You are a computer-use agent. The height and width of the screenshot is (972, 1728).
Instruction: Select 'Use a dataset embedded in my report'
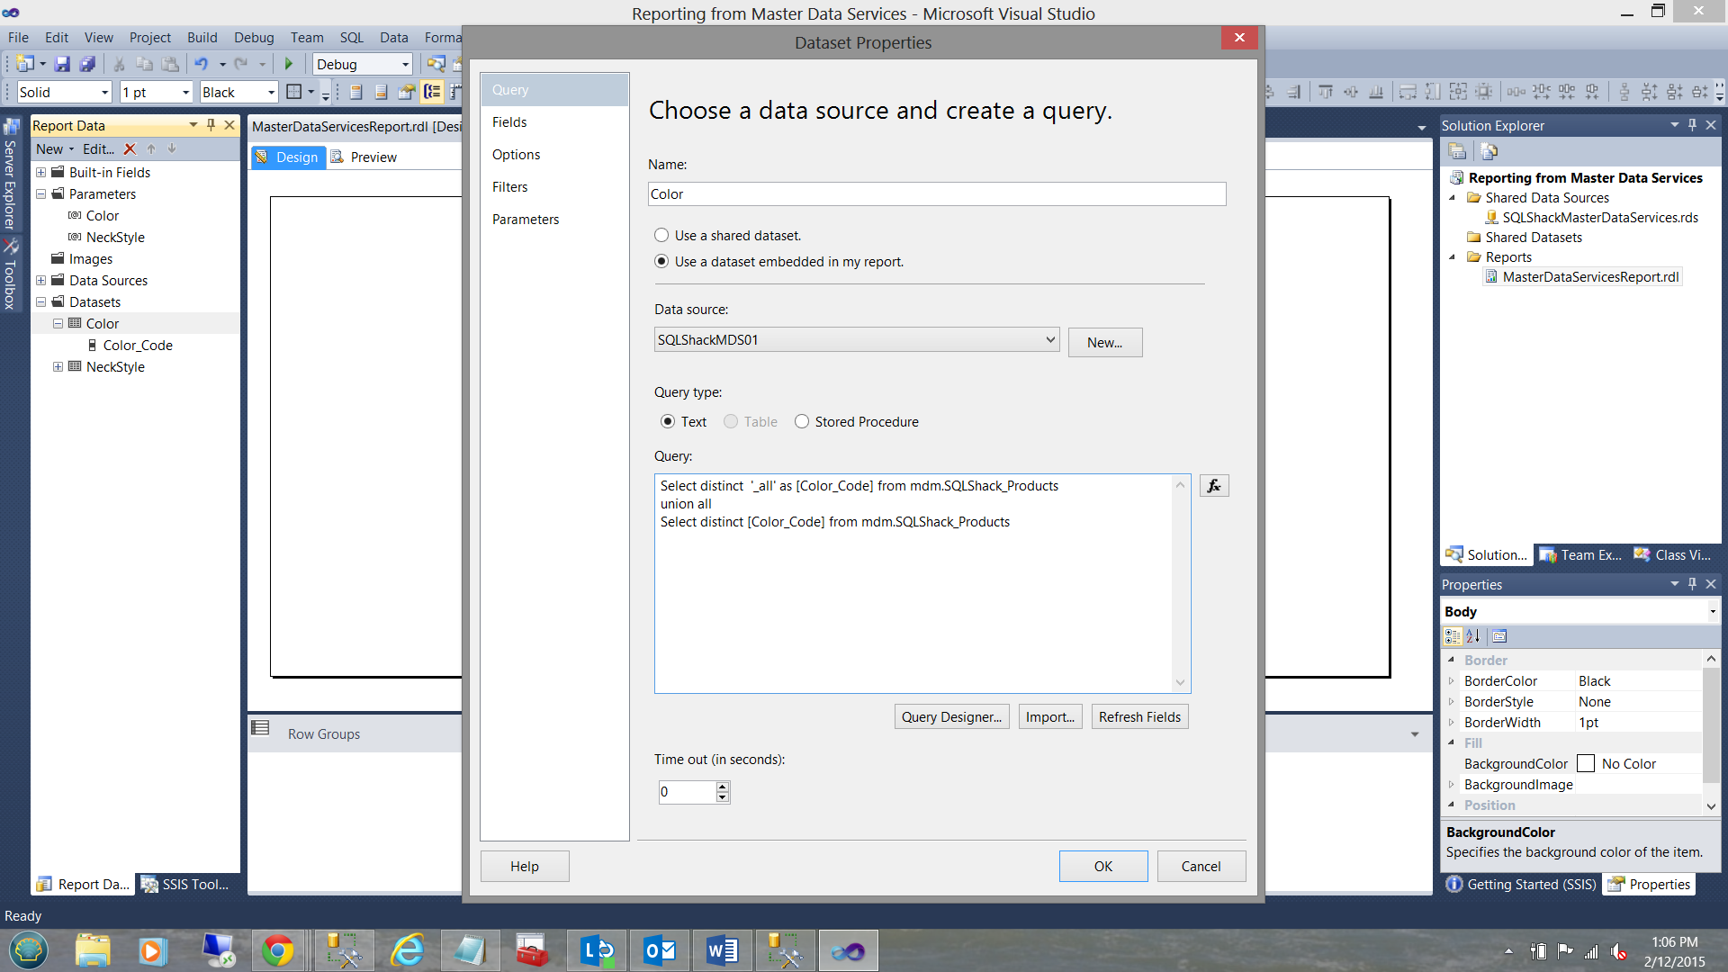pyautogui.click(x=661, y=262)
